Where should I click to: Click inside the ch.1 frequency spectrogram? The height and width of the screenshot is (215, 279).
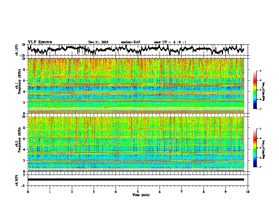coord(136,86)
